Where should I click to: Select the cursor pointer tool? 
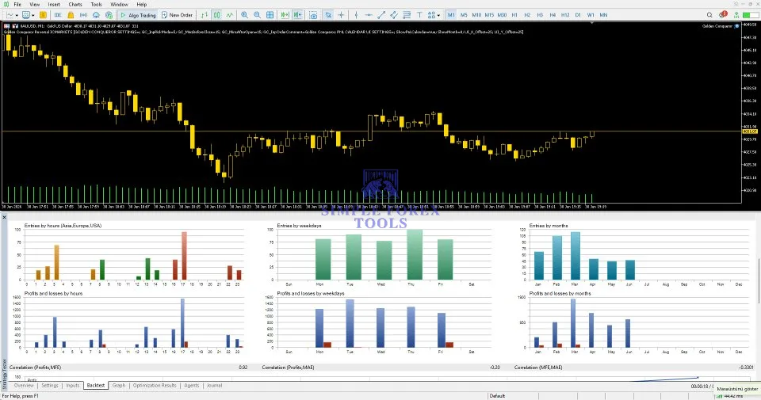coord(328,15)
